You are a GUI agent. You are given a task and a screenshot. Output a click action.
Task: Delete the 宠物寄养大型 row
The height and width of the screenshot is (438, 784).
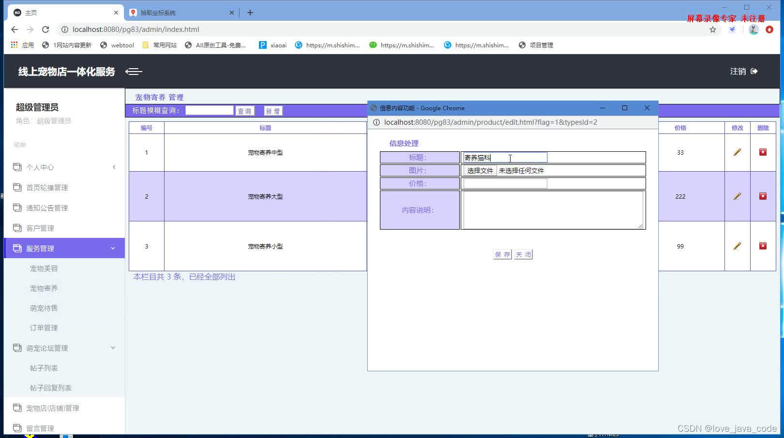[763, 196]
